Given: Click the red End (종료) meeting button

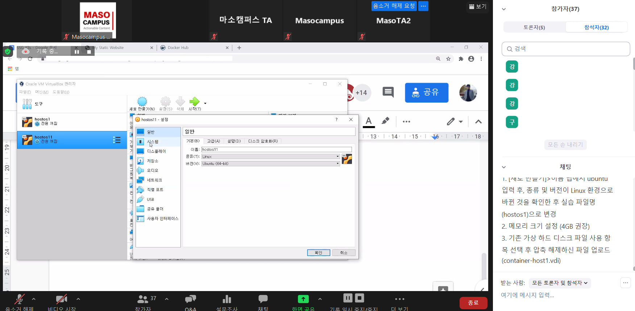Looking at the screenshot, I should (473, 303).
